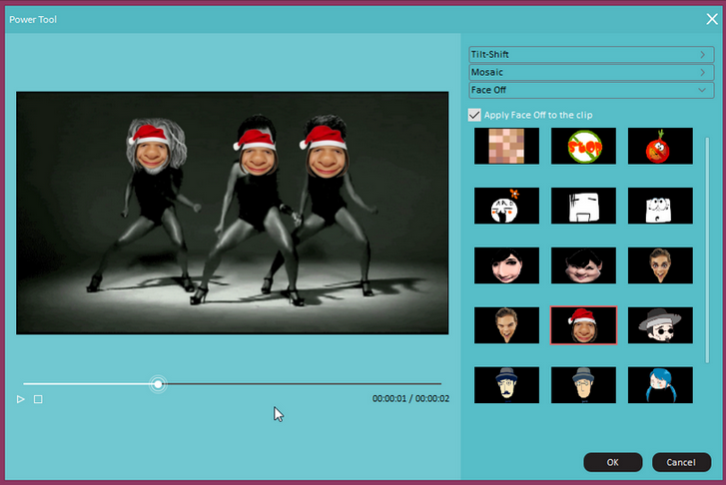
Task: Click the 00:00:01 / 00:00:02 timecode
Action: click(x=410, y=398)
